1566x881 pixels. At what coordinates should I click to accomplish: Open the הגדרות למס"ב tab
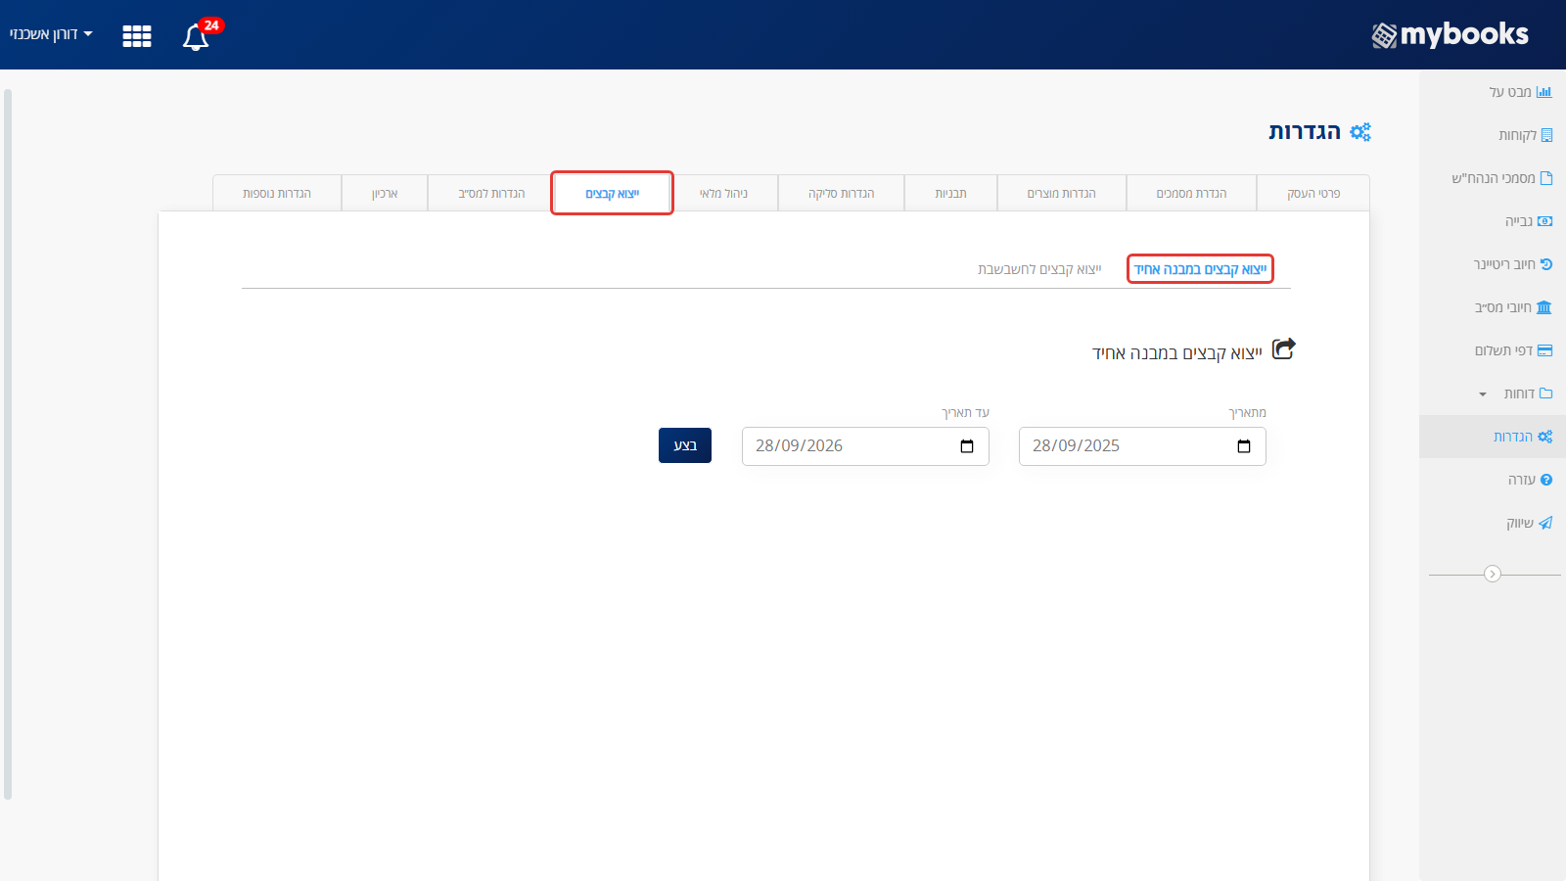(491, 194)
